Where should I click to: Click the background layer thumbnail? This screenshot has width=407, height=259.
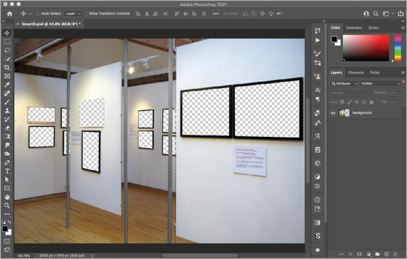pos(345,113)
